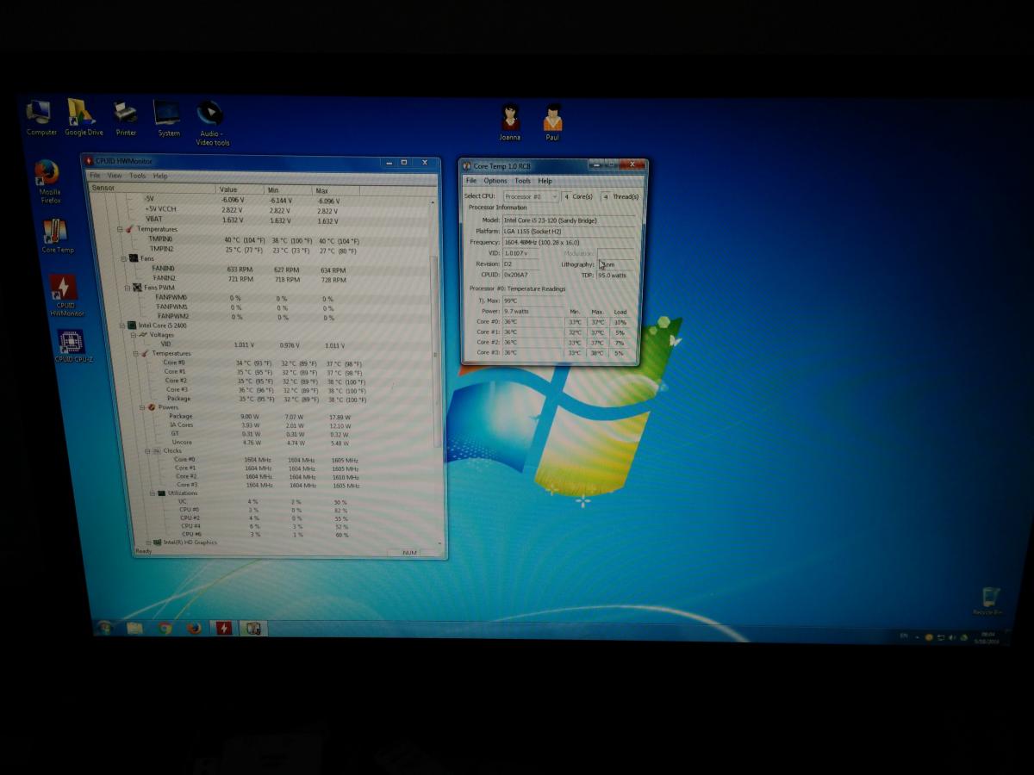Click the Powers icon in the HWMonitor tree
This screenshot has width=1034, height=775.
[x=151, y=407]
